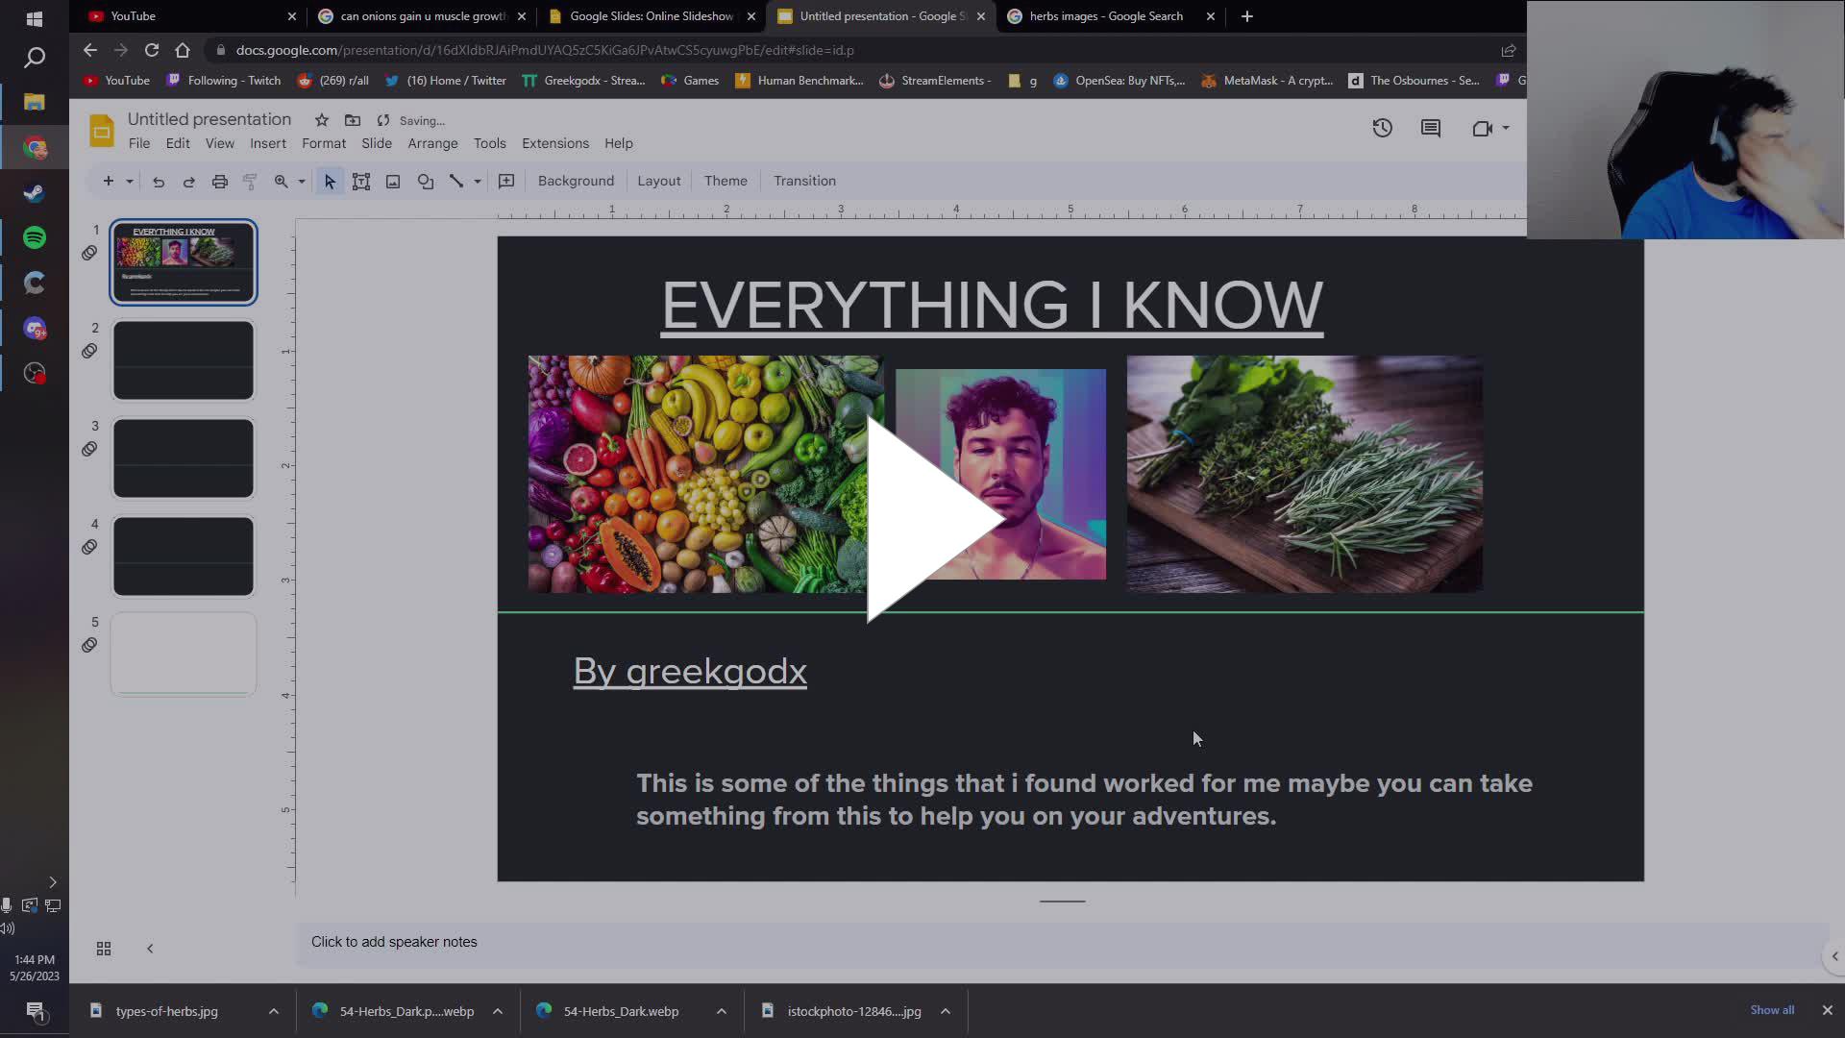The image size is (1845, 1038).
Task: Open the Zoom dropdown arrow
Action: [x=301, y=181]
